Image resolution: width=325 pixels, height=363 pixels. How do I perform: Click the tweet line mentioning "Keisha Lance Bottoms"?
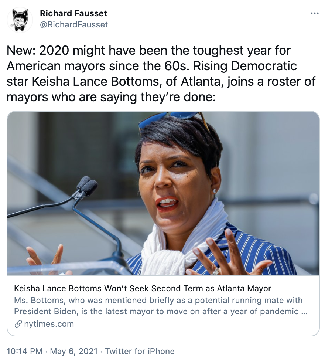click(x=161, y=81)
